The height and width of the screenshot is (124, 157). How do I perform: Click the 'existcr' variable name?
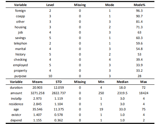coord(16,115)
